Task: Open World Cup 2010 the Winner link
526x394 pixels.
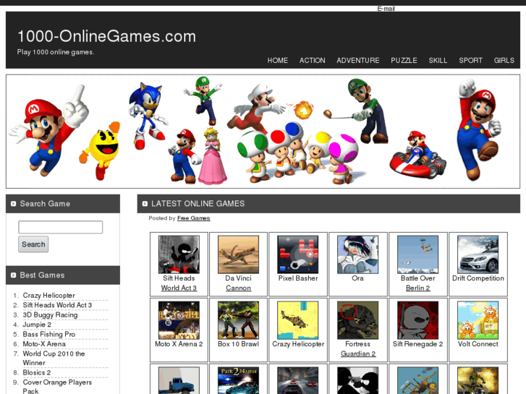Action: pyautogui.click(x=54, y=358)
